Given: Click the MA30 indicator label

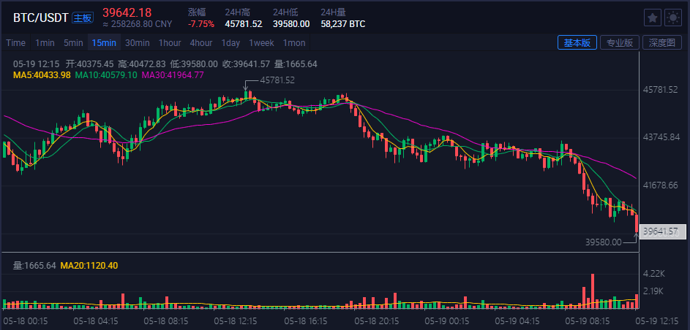Looking at the screenshot, I should tap(173, 75).
